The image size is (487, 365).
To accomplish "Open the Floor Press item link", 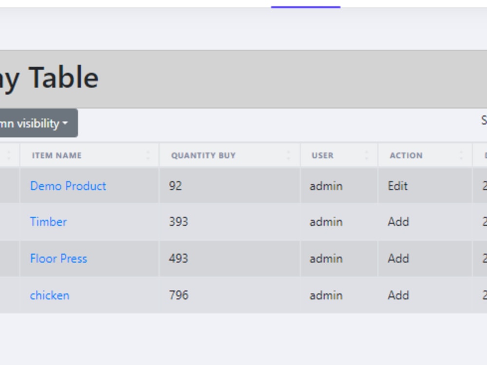I will [58, 258].
